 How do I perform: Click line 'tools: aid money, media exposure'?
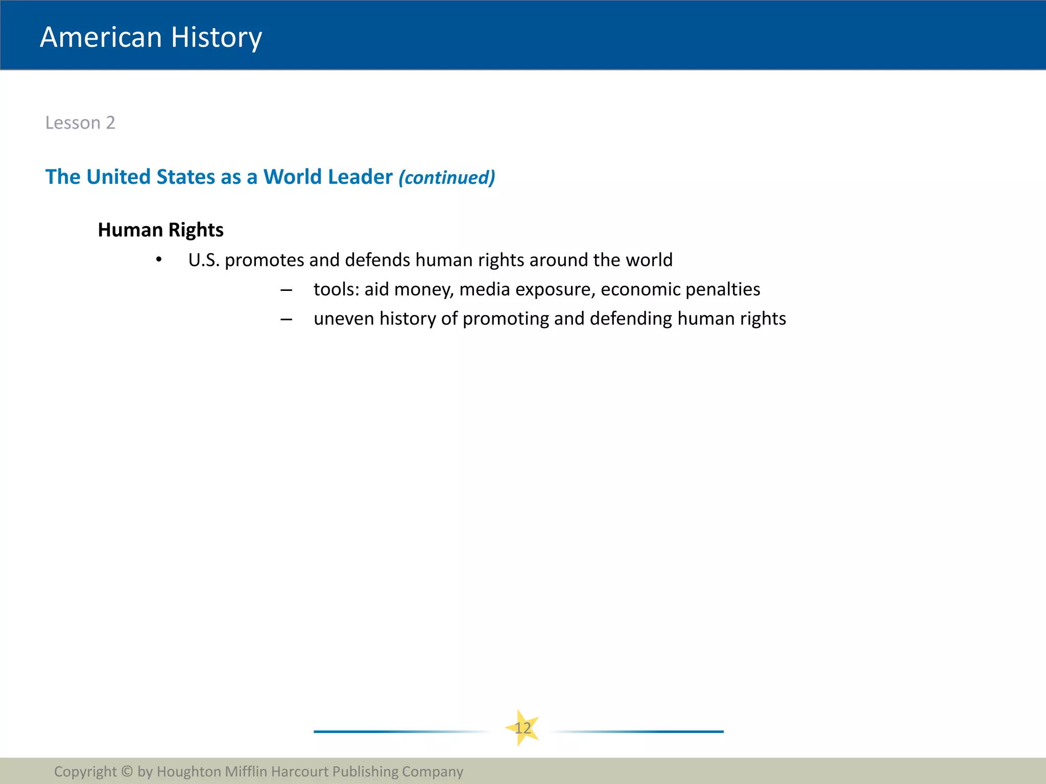tap(537, 289)
